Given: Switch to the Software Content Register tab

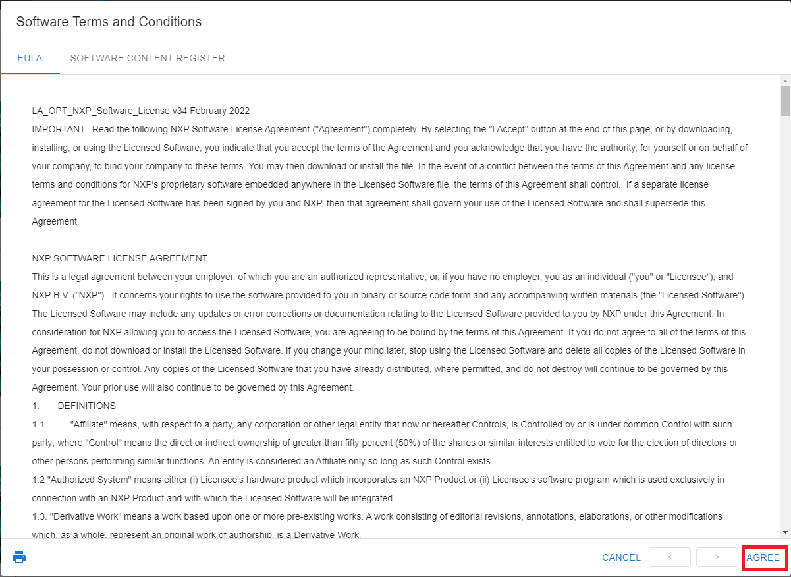Looking at the screenshot, I should (148, 58).
